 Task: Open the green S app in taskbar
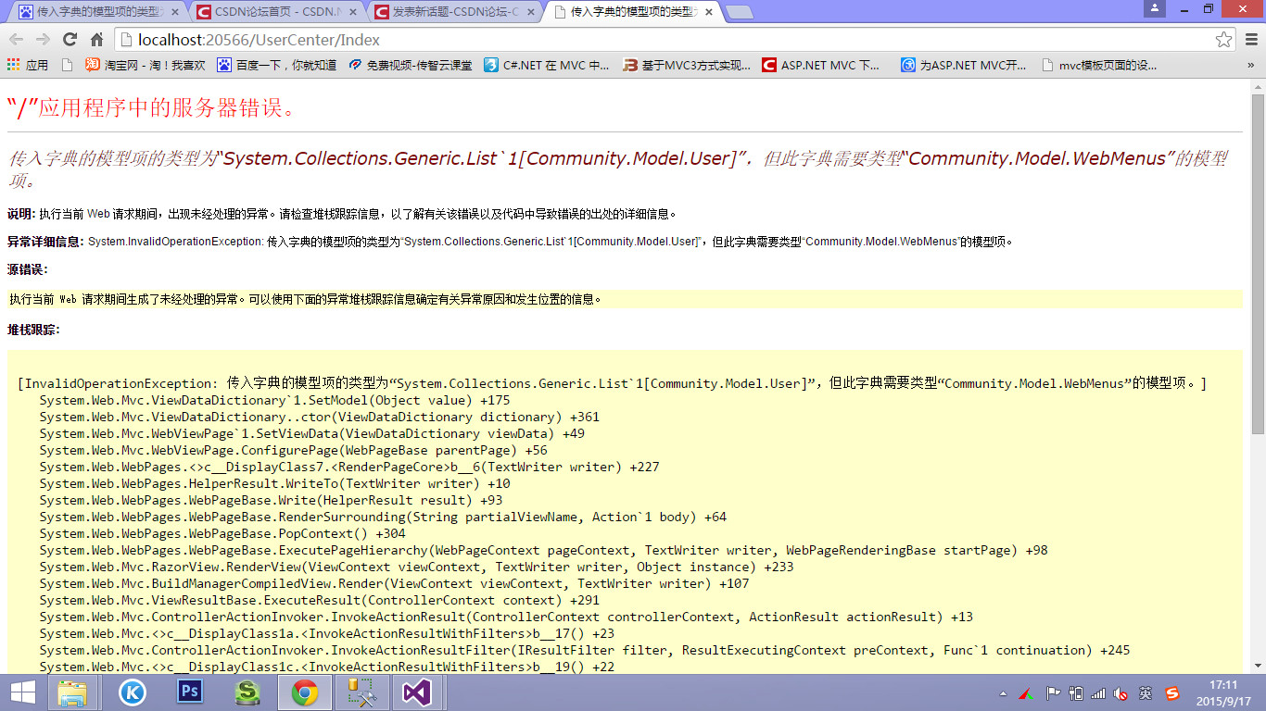point(247,692)
